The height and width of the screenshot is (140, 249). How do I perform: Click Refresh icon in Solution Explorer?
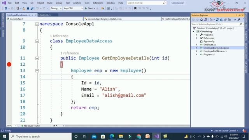221,20
